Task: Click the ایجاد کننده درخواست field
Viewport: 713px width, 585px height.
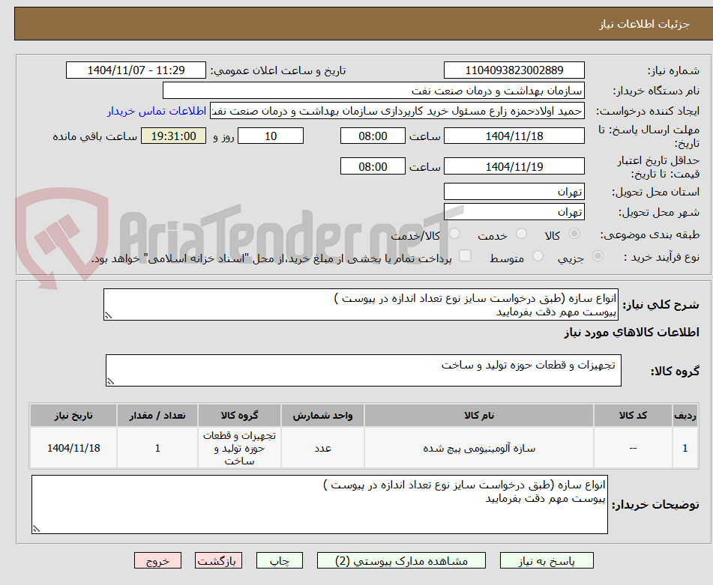Action: tap(397, 112)
